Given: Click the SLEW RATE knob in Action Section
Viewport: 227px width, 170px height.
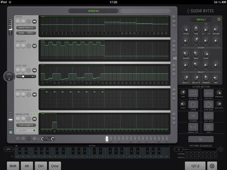Looking at the screenshot, I should pos(219,104).
